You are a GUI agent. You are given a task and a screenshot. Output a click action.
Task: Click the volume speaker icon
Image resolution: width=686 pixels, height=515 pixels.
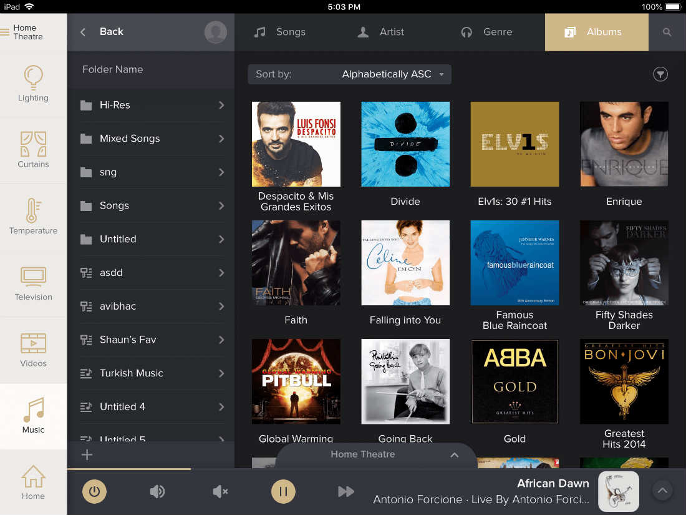[x=158, y=491]
